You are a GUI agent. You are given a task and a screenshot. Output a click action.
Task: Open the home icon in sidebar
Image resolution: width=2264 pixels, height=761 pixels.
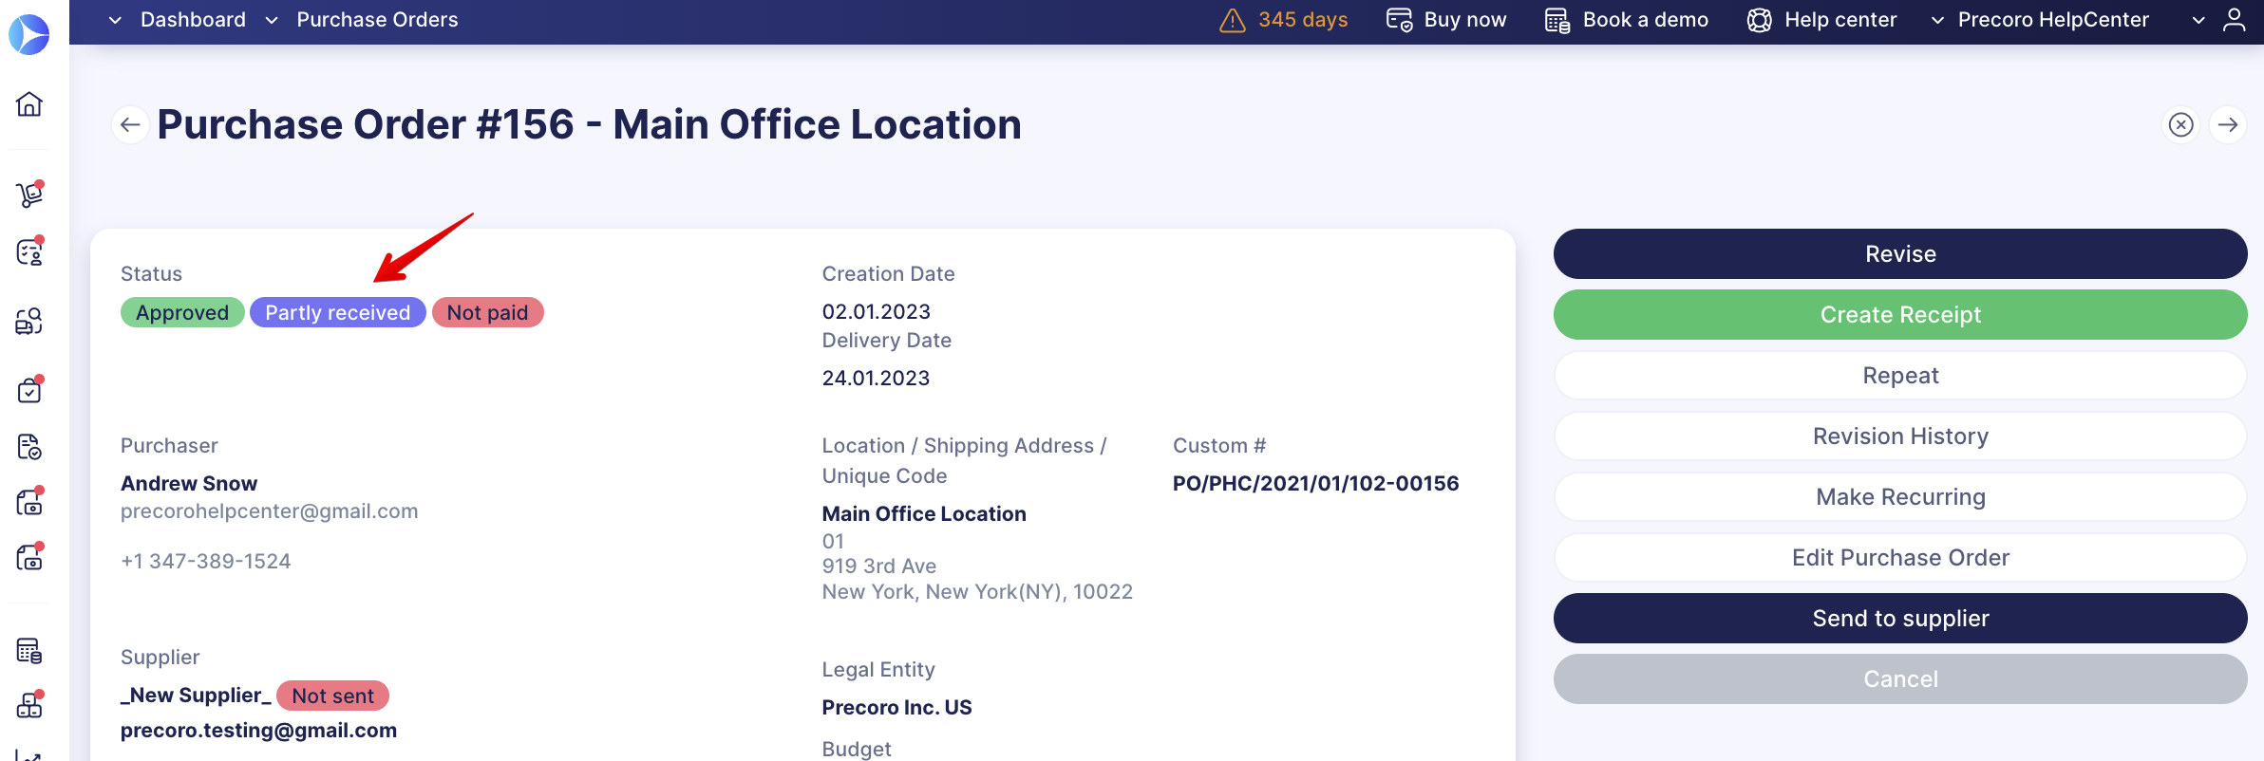pyautogui.click(x=29, y=103)
